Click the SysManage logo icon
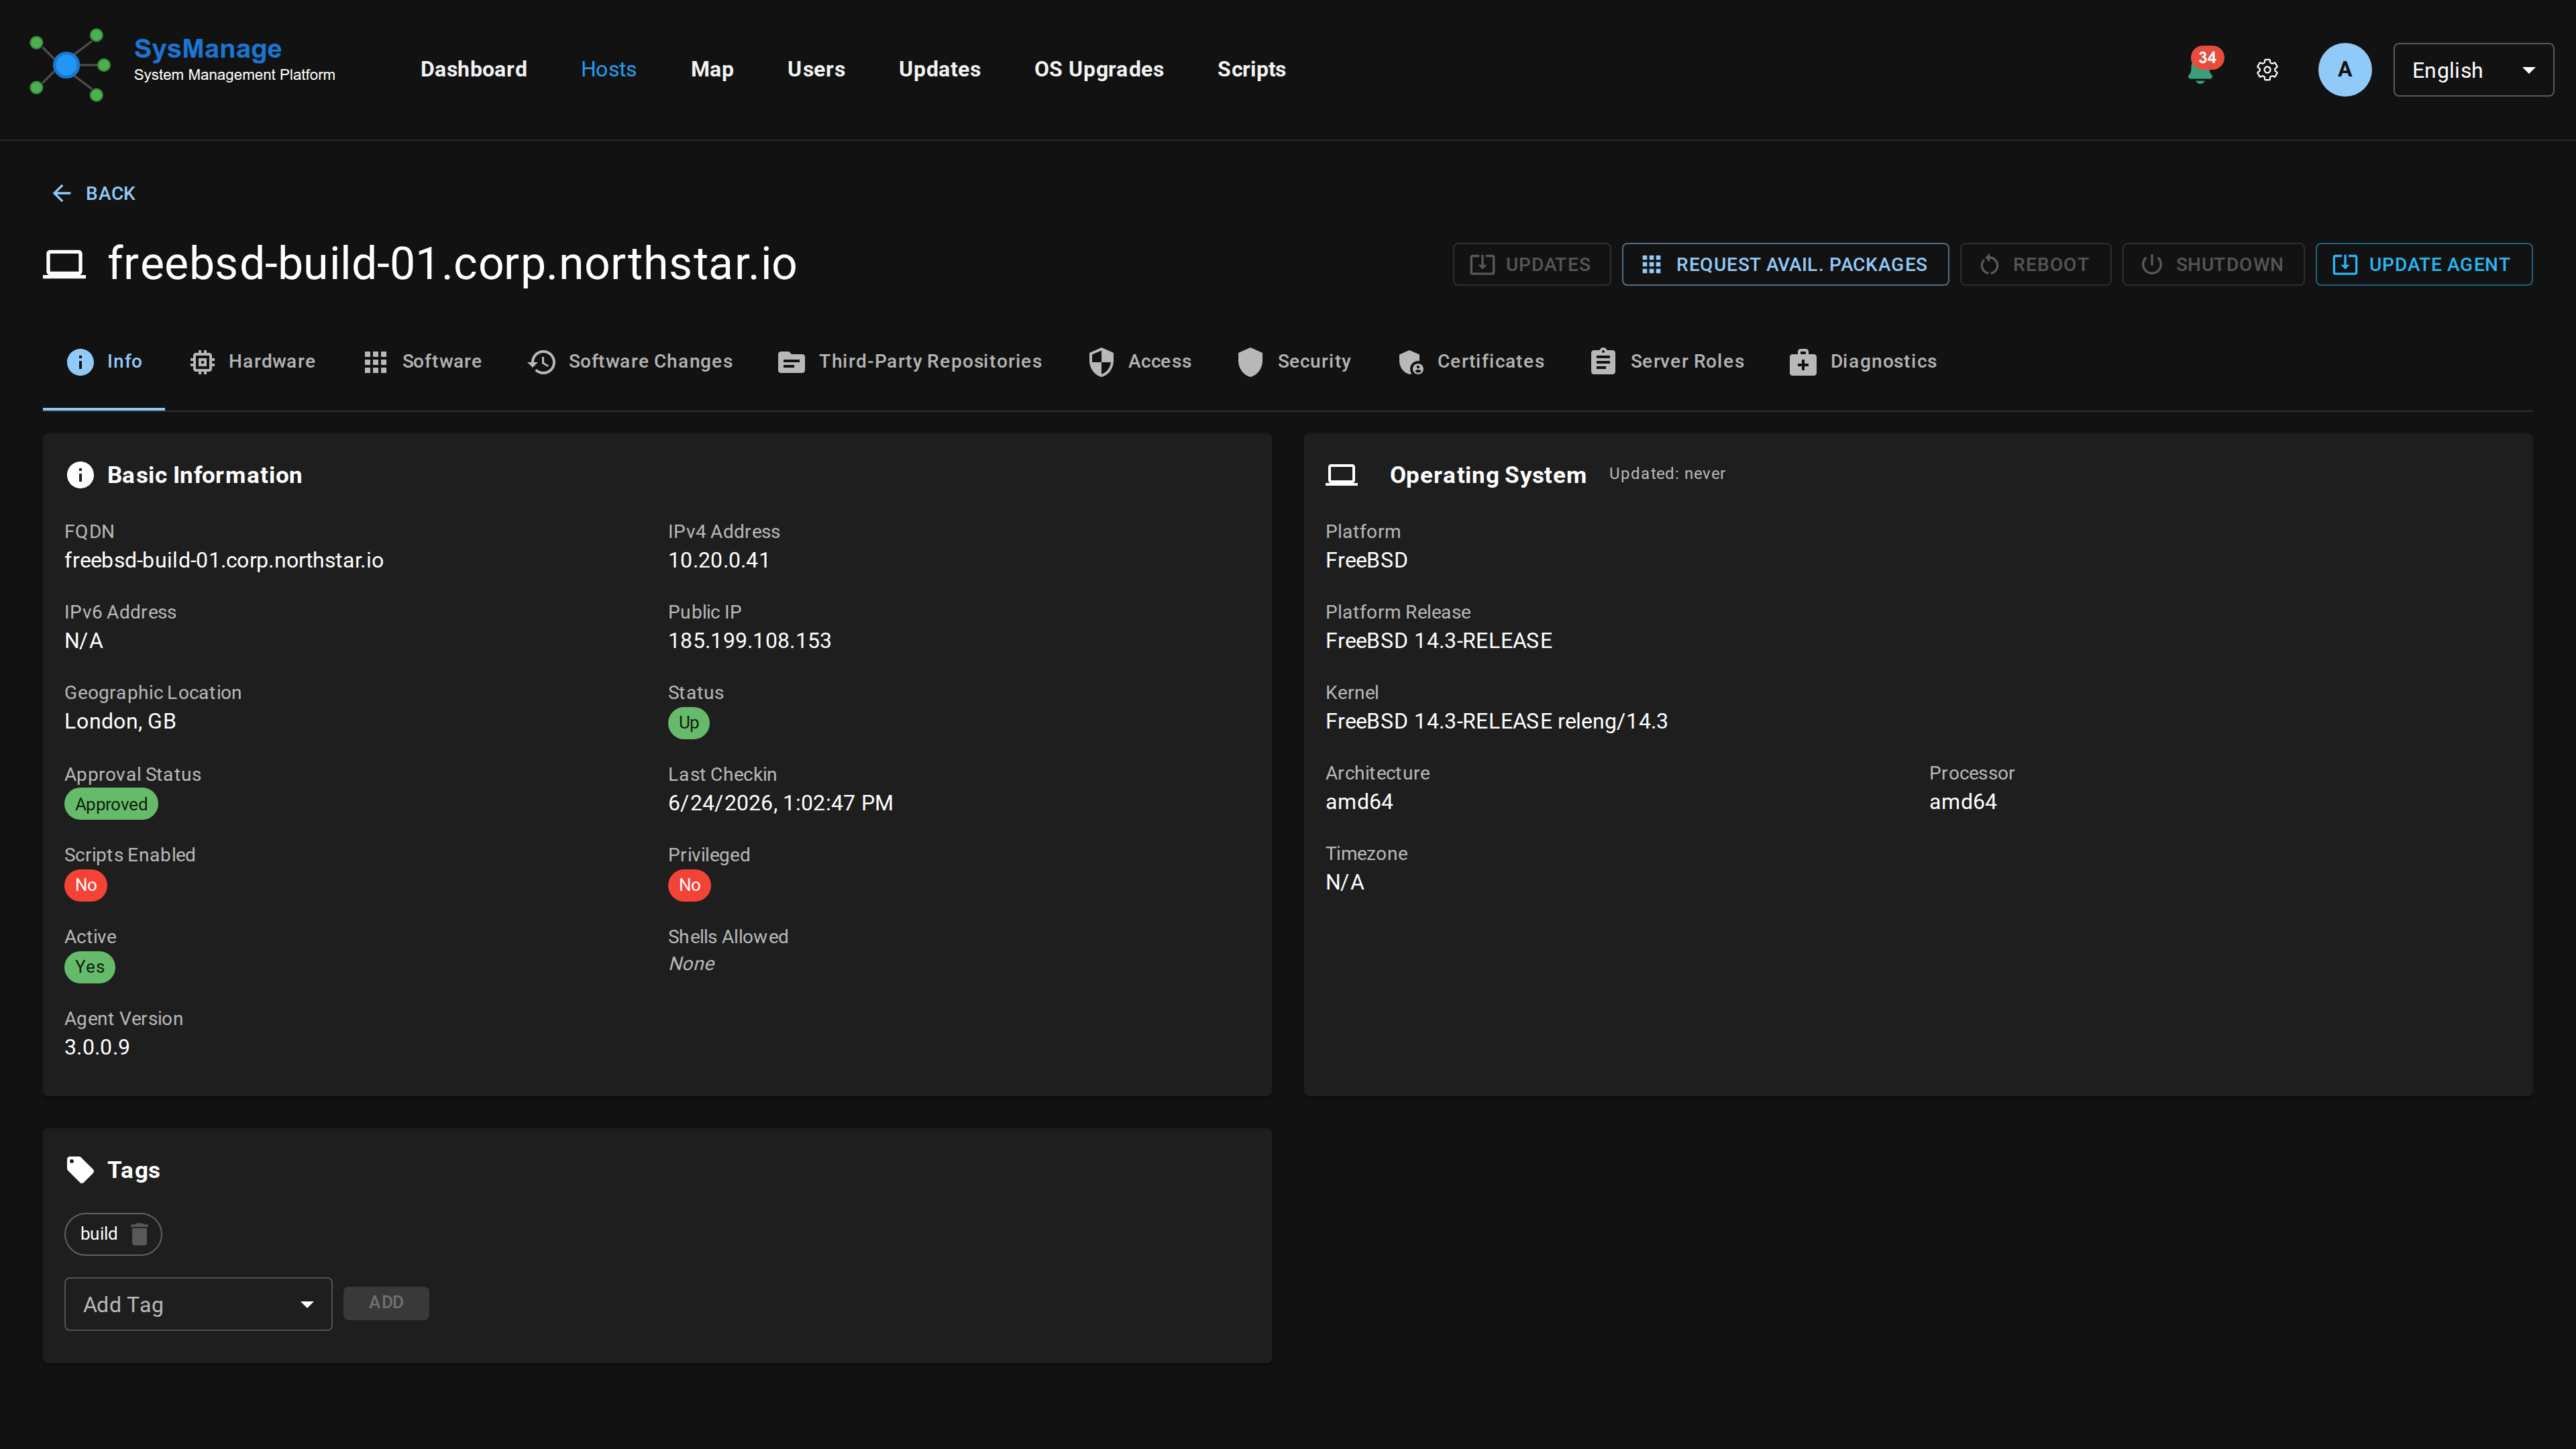2576x1449 pixels. click(69, 65)
